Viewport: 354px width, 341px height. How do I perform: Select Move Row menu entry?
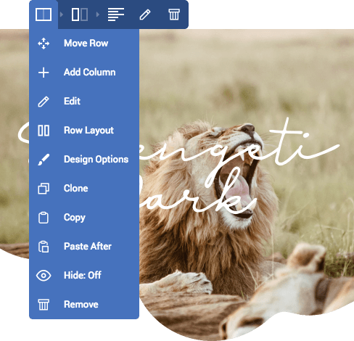[84, 44]
